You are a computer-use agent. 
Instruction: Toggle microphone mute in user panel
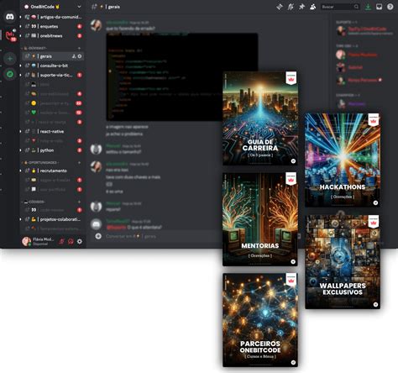(x=61, y=241)
